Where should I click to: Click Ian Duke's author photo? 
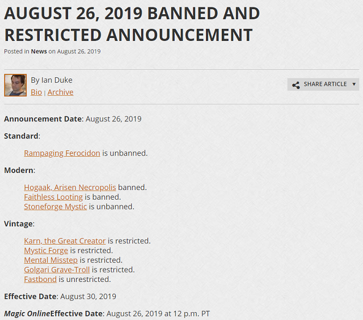pos(15,85)
